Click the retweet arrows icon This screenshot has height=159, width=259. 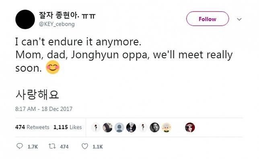tap(52, 146)
